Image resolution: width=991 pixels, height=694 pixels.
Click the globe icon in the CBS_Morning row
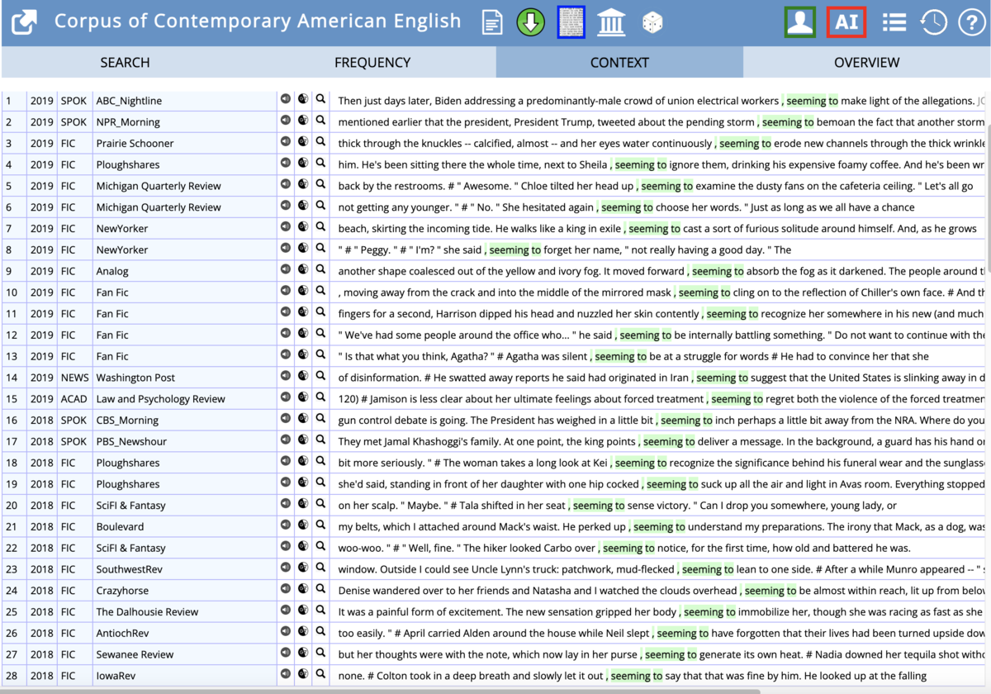(x=303, y=419)
